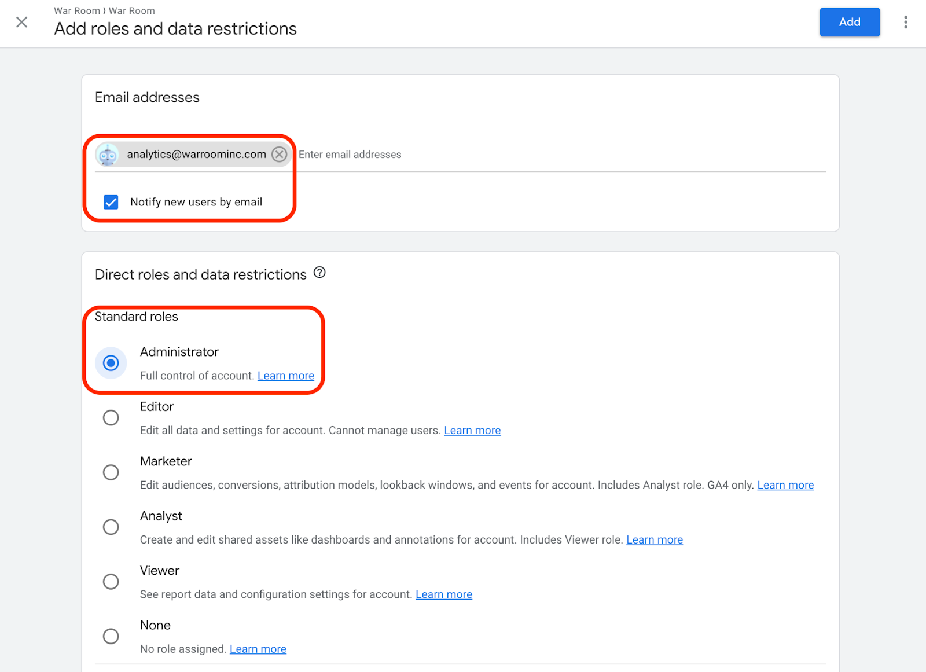
Task: Open Learn more link for Administrator
Action: (x=286, y=376)
